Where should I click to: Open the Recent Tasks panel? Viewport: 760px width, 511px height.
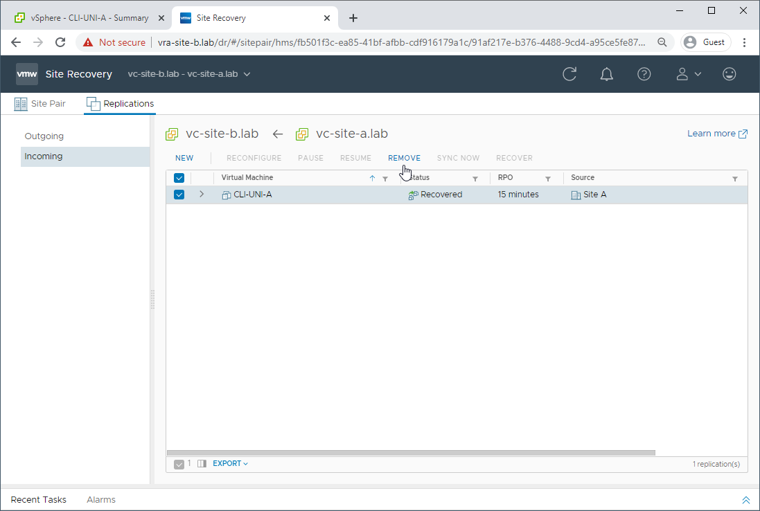click(x=38, y=500)
